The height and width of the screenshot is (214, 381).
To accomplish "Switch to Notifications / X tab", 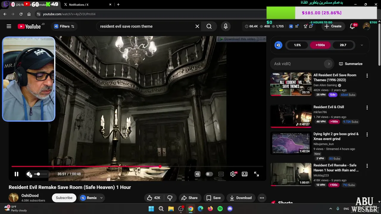I will (x=88, y=4).
